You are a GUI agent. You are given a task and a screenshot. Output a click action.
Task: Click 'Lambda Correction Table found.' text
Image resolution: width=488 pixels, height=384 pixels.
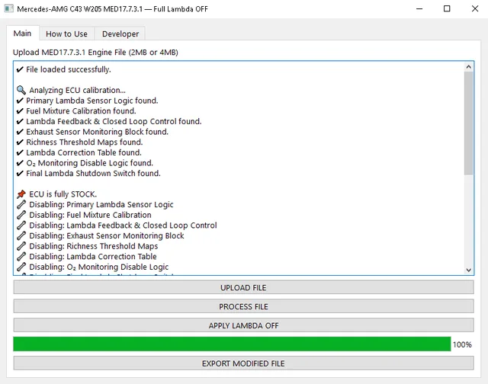tap(84, 152)
